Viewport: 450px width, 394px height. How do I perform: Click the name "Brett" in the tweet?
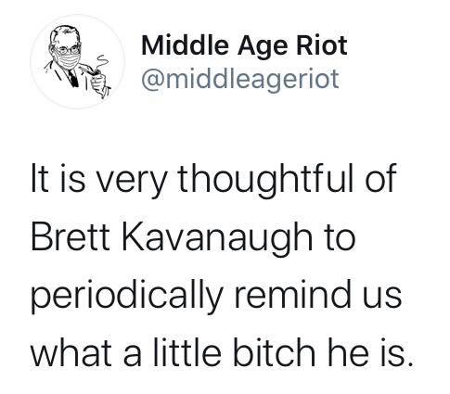(71, 236)
